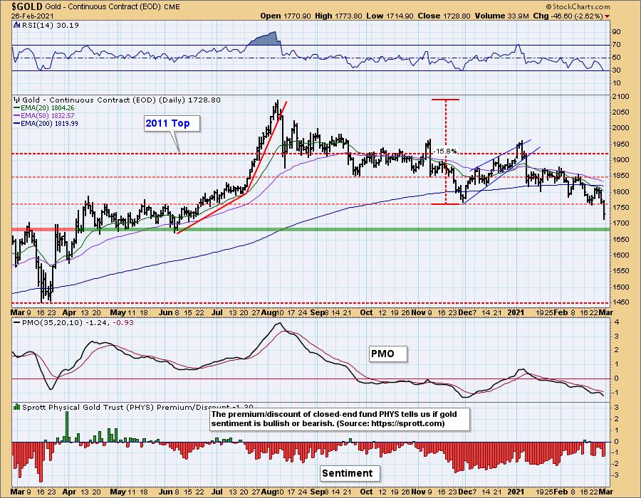Click the EMA(200) 1819.99 legend text
This screenshot has height=498, width=641.
49,123
